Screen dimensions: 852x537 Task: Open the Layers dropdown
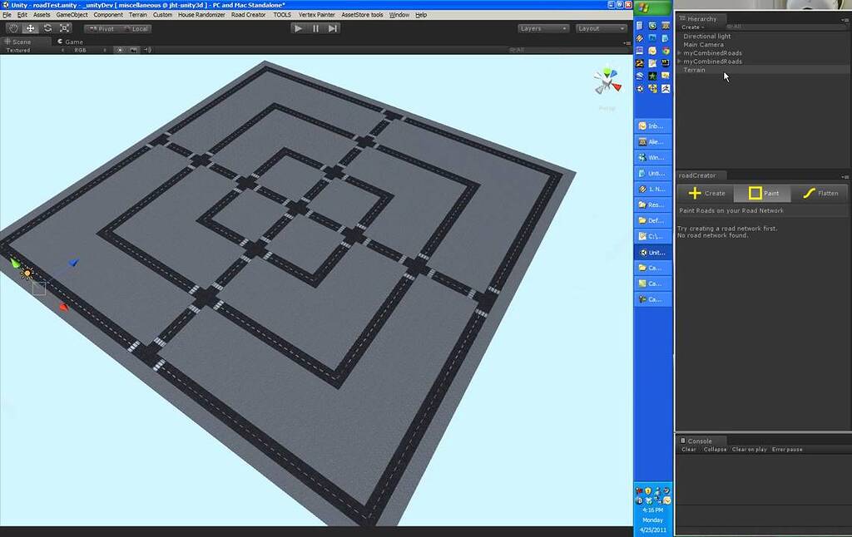point(542,27)
